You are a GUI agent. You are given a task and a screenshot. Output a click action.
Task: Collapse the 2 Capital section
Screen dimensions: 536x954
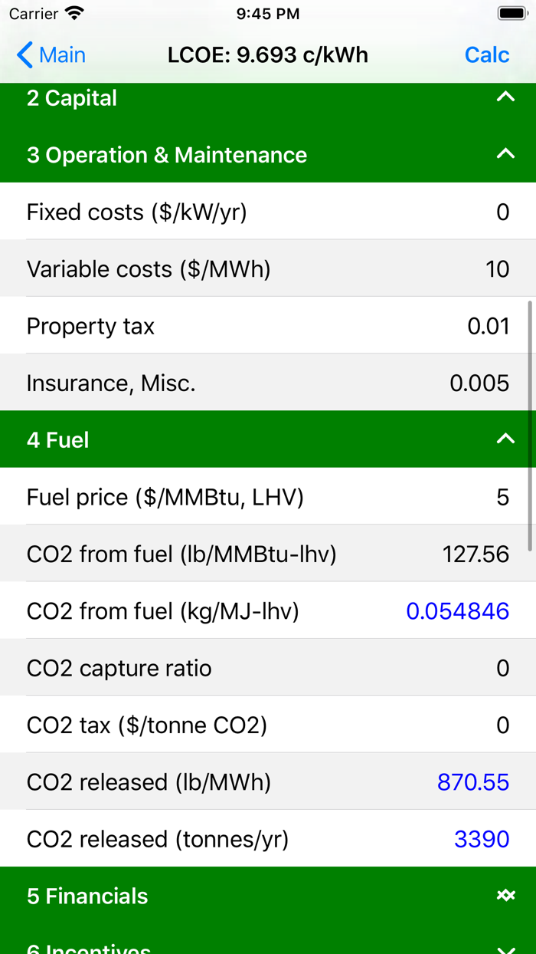505,97
